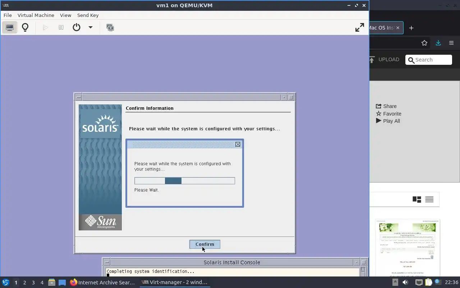This screenshot has width=460, height=288.
Task: Click the Solaris logo in the installer
Action: pyautogui.click(x=100, y=123)
